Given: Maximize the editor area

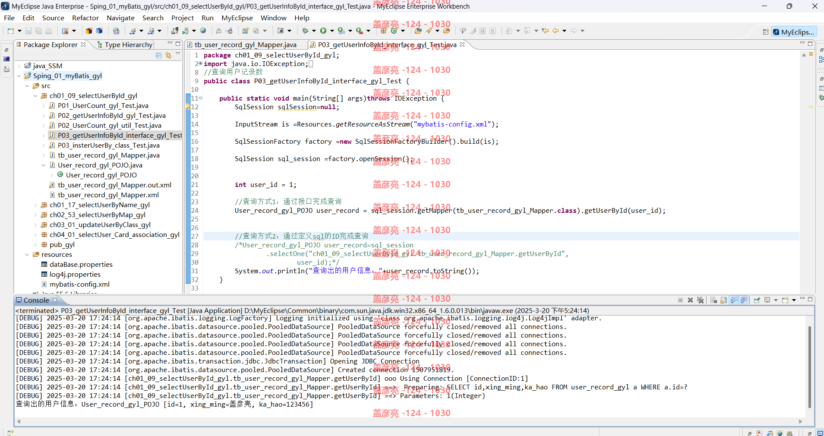Looking at the screenshot, I should point(810,44).
